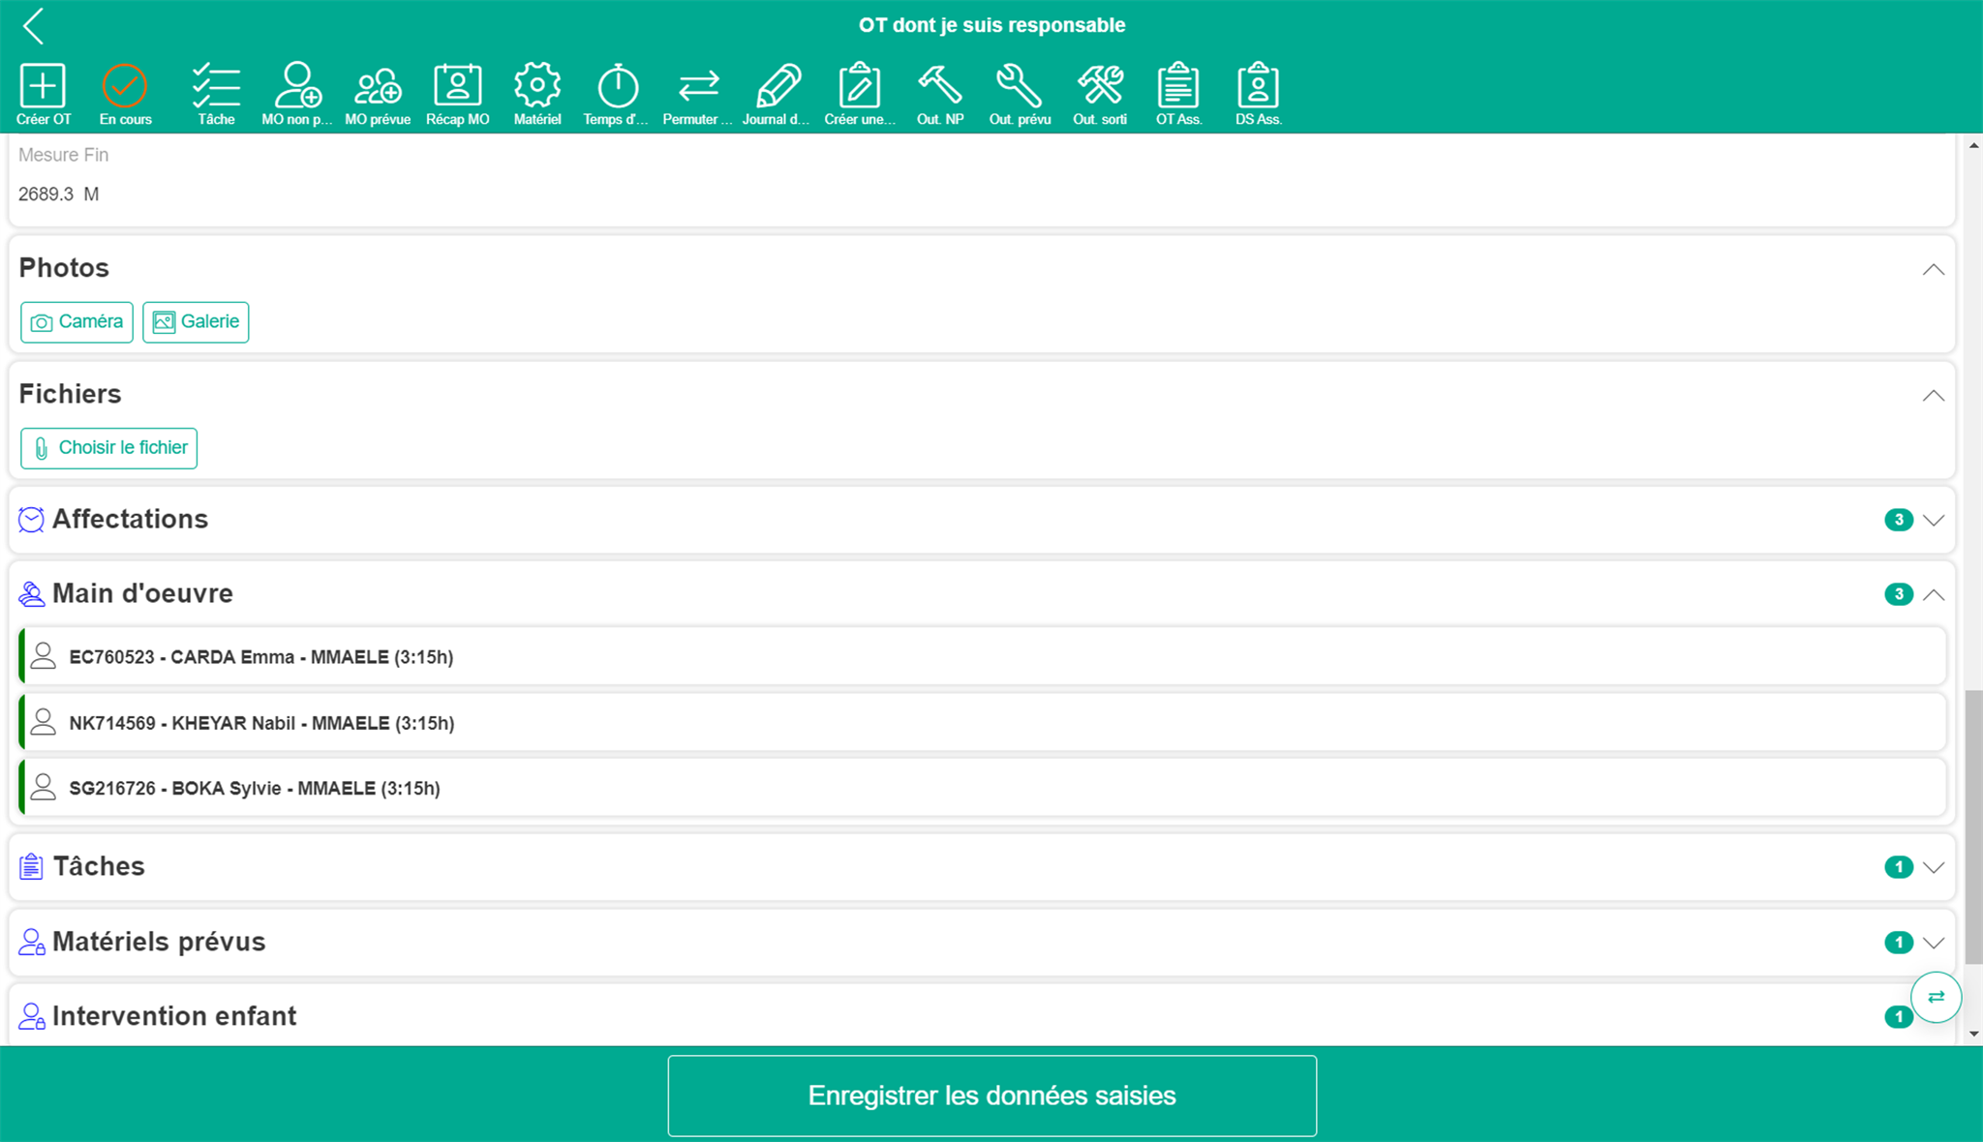Open the OT Ass. clipboard icon
The height and width of the screenshot is (1142, 1983).
1178,86
